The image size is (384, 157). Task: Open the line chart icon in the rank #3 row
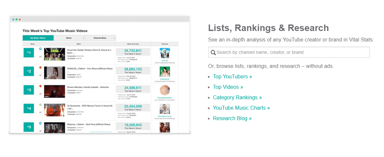pyautogui.click(x=40, y=94)
